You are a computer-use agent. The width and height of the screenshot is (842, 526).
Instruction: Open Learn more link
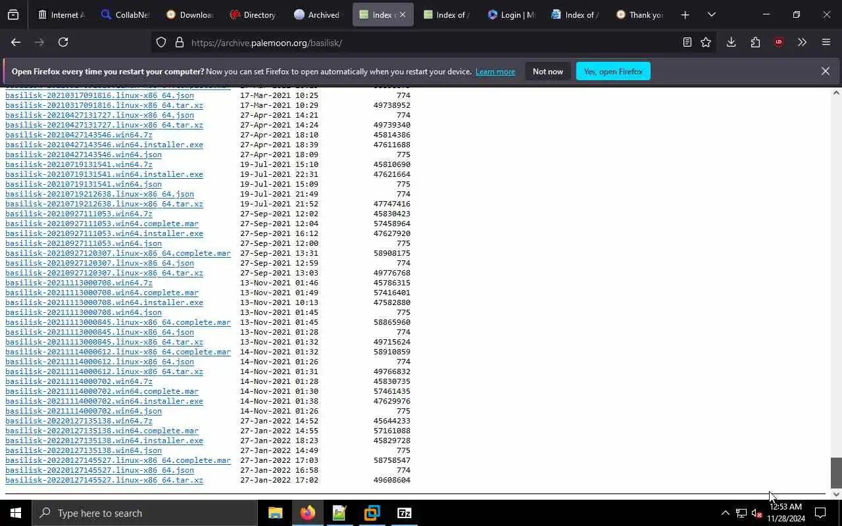pyautogui.click(x=495, y=72)
